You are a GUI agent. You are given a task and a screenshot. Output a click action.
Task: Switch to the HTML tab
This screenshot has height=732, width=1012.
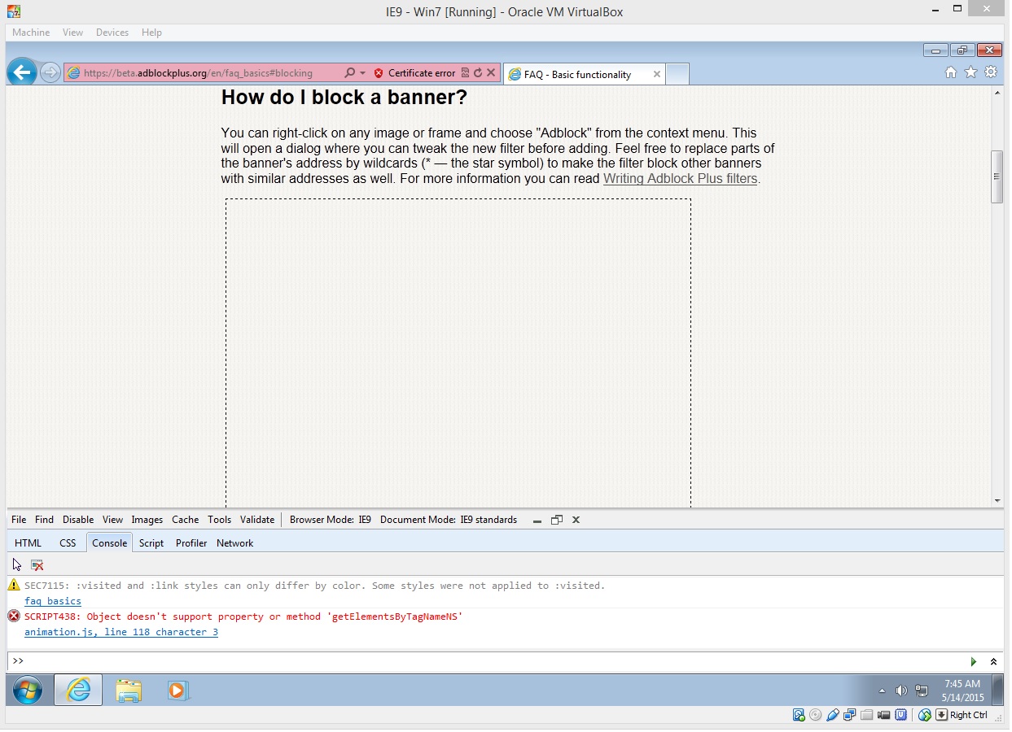click(x=28, y=543)
